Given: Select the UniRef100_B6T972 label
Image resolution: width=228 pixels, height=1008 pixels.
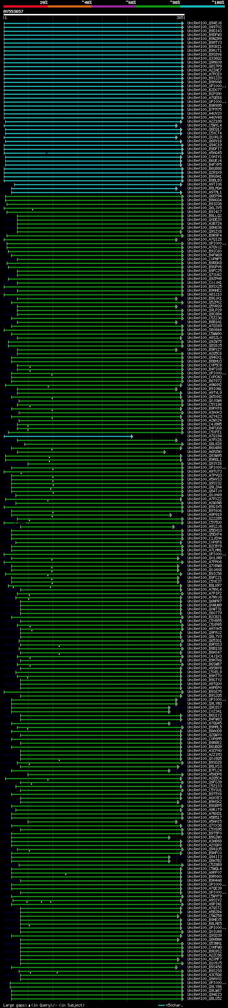Looking at the screenshot, I should [204, 381].
